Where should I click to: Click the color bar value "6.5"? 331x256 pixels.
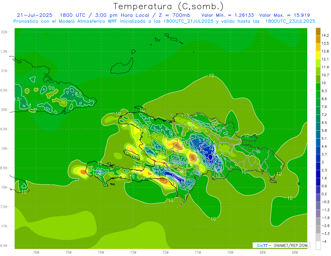click(324, 123)
